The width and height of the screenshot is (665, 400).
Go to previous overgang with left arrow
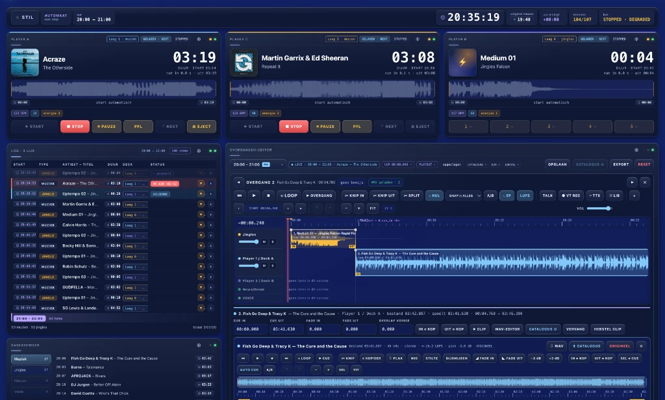(x=239, y=182)
